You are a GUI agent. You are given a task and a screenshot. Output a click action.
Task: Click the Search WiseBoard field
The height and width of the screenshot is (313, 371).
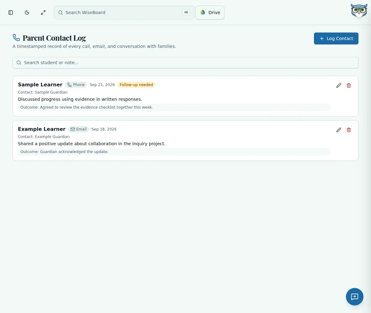pyautogui.click(x=124, y=13)
